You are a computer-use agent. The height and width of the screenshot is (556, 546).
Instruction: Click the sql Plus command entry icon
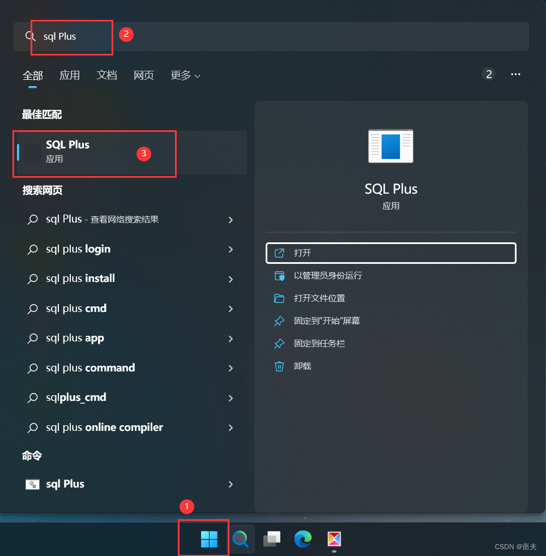[x=32, y=484]
